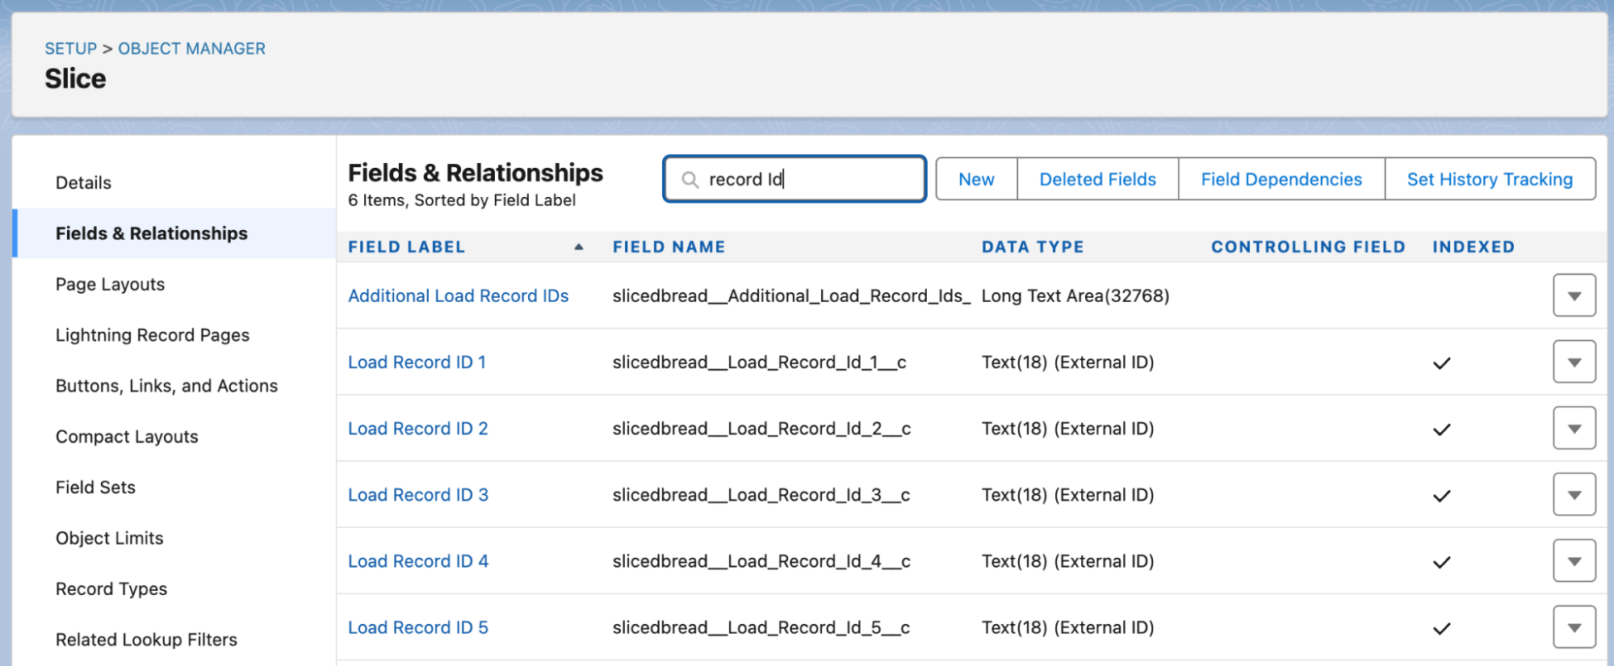Open Field Dependencies
This screenshot has height=666, width=1614.
[x=1281, y=179]
